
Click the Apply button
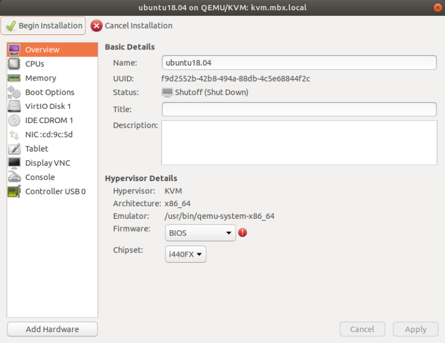(415, 329)
